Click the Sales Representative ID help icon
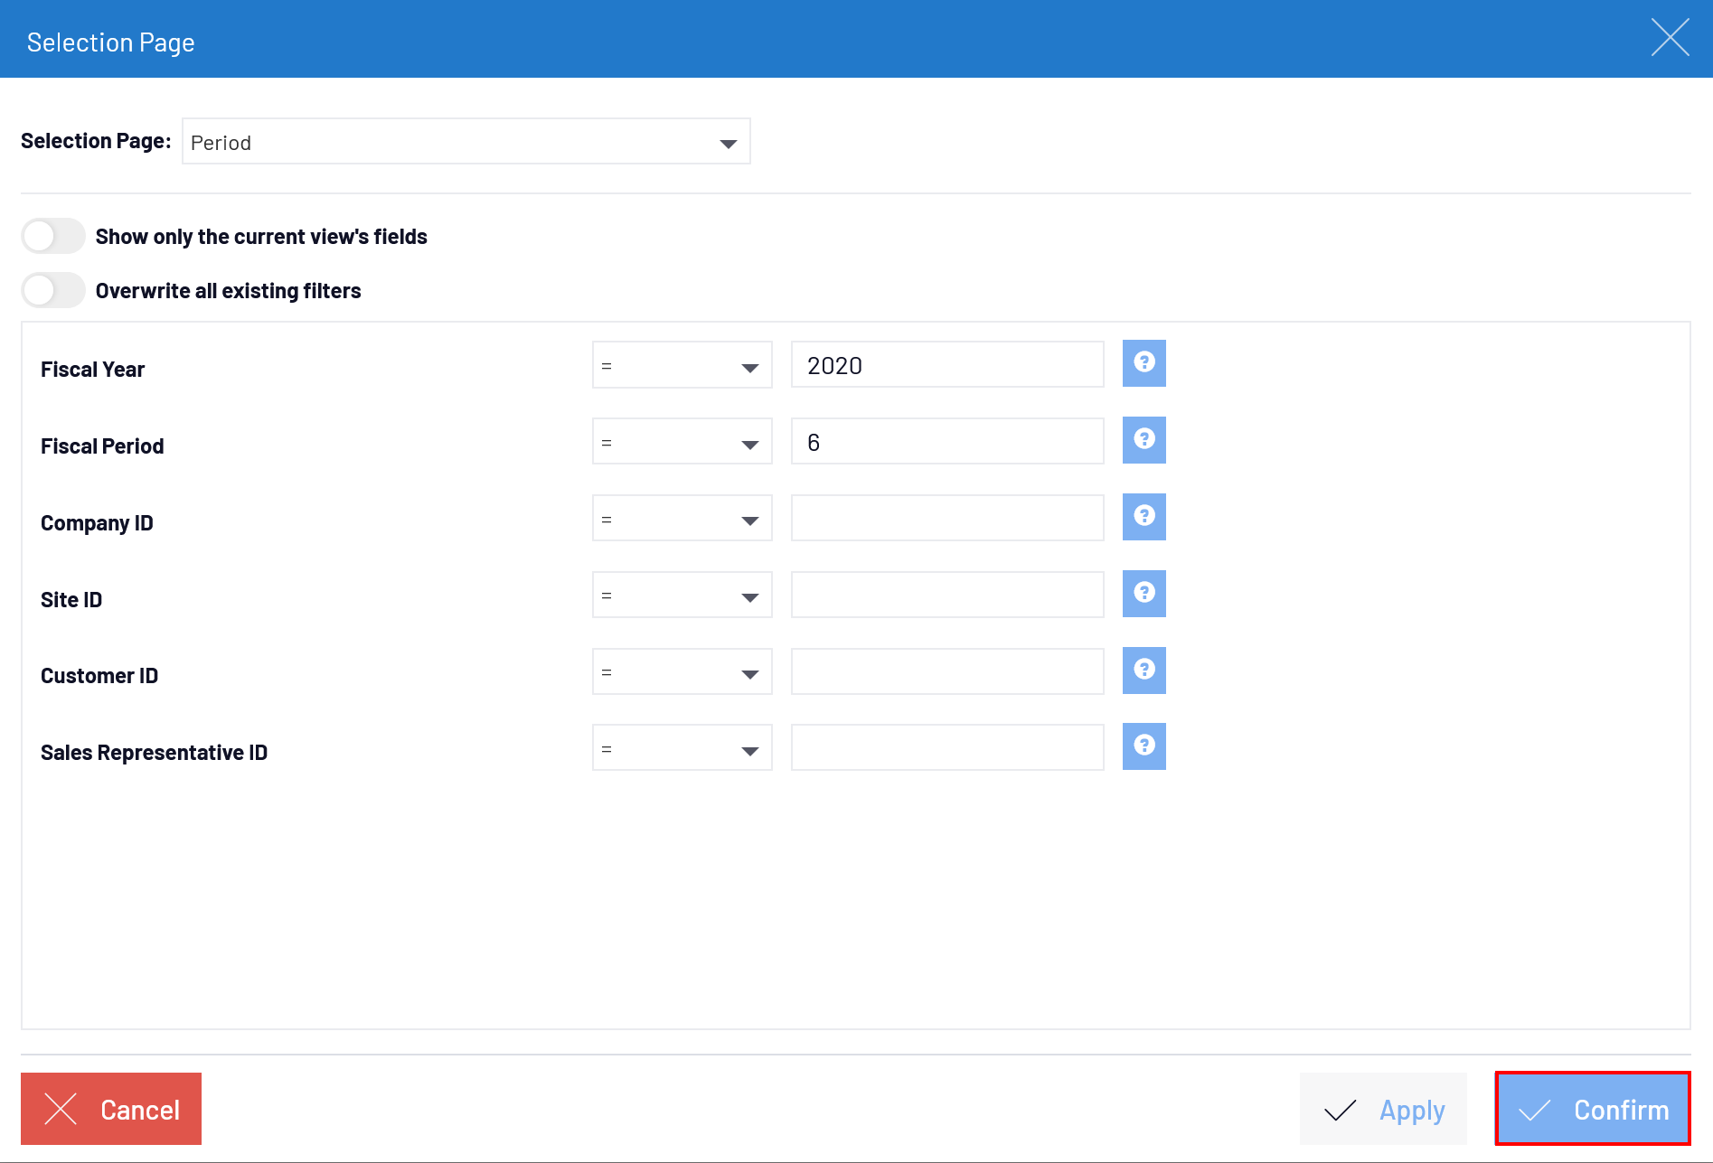The image size is (1713, 1163). tap(1144, 746)
